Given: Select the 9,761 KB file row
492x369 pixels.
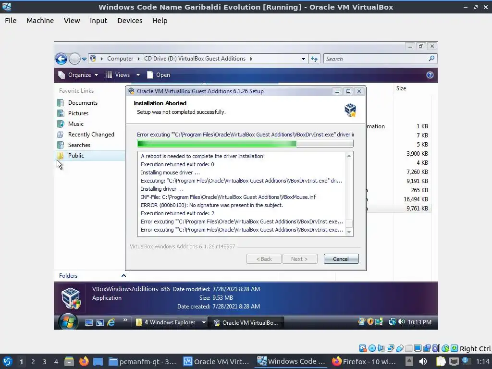Looking at the screenshot, I should (x=399, y=209).
